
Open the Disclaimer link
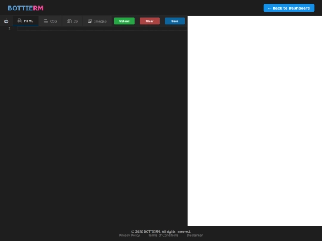(194, 236)
